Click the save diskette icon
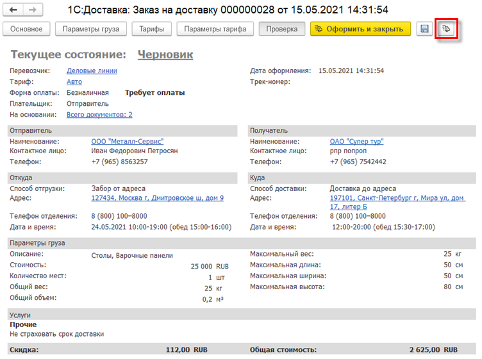 click(424, 29)
